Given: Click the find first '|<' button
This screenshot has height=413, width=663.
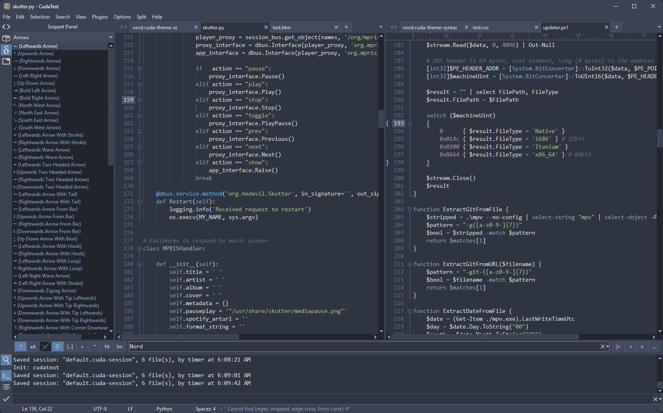Looking at the screenshot, I should click(618, 347).
